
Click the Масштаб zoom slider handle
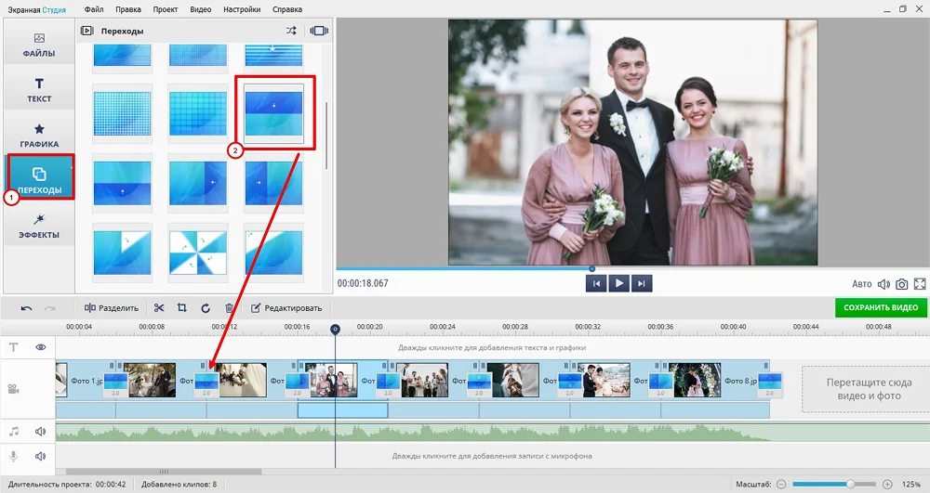(x=850, y=485)
